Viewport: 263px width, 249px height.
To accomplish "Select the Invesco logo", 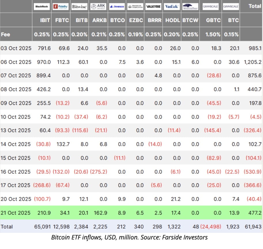I will point(117,6).
